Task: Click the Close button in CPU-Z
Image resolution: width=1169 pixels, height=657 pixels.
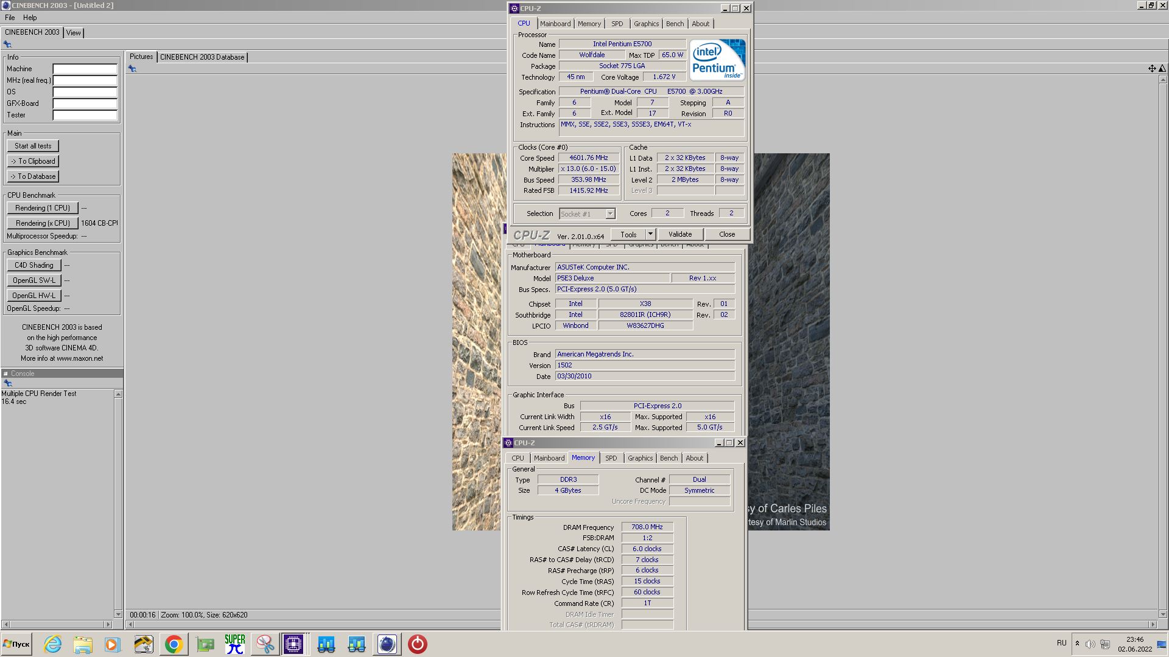Action: (727, 234)
